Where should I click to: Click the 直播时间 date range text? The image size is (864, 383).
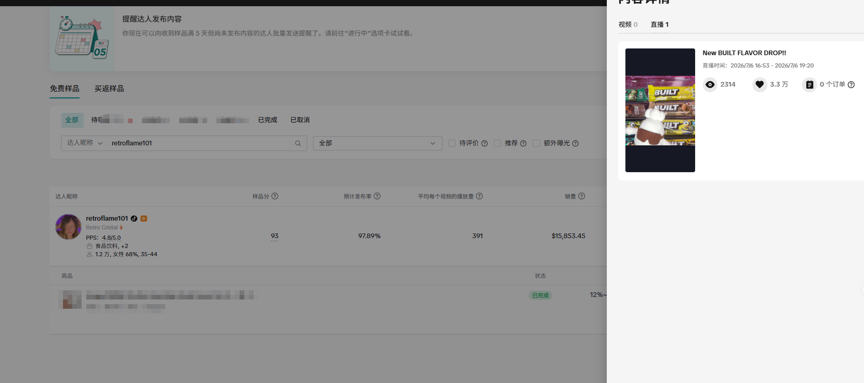(758, 65)
